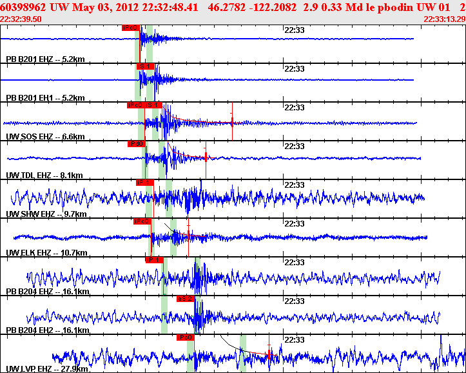Click the iS 1 pick flag on B201 EH1

click(146, 66)
